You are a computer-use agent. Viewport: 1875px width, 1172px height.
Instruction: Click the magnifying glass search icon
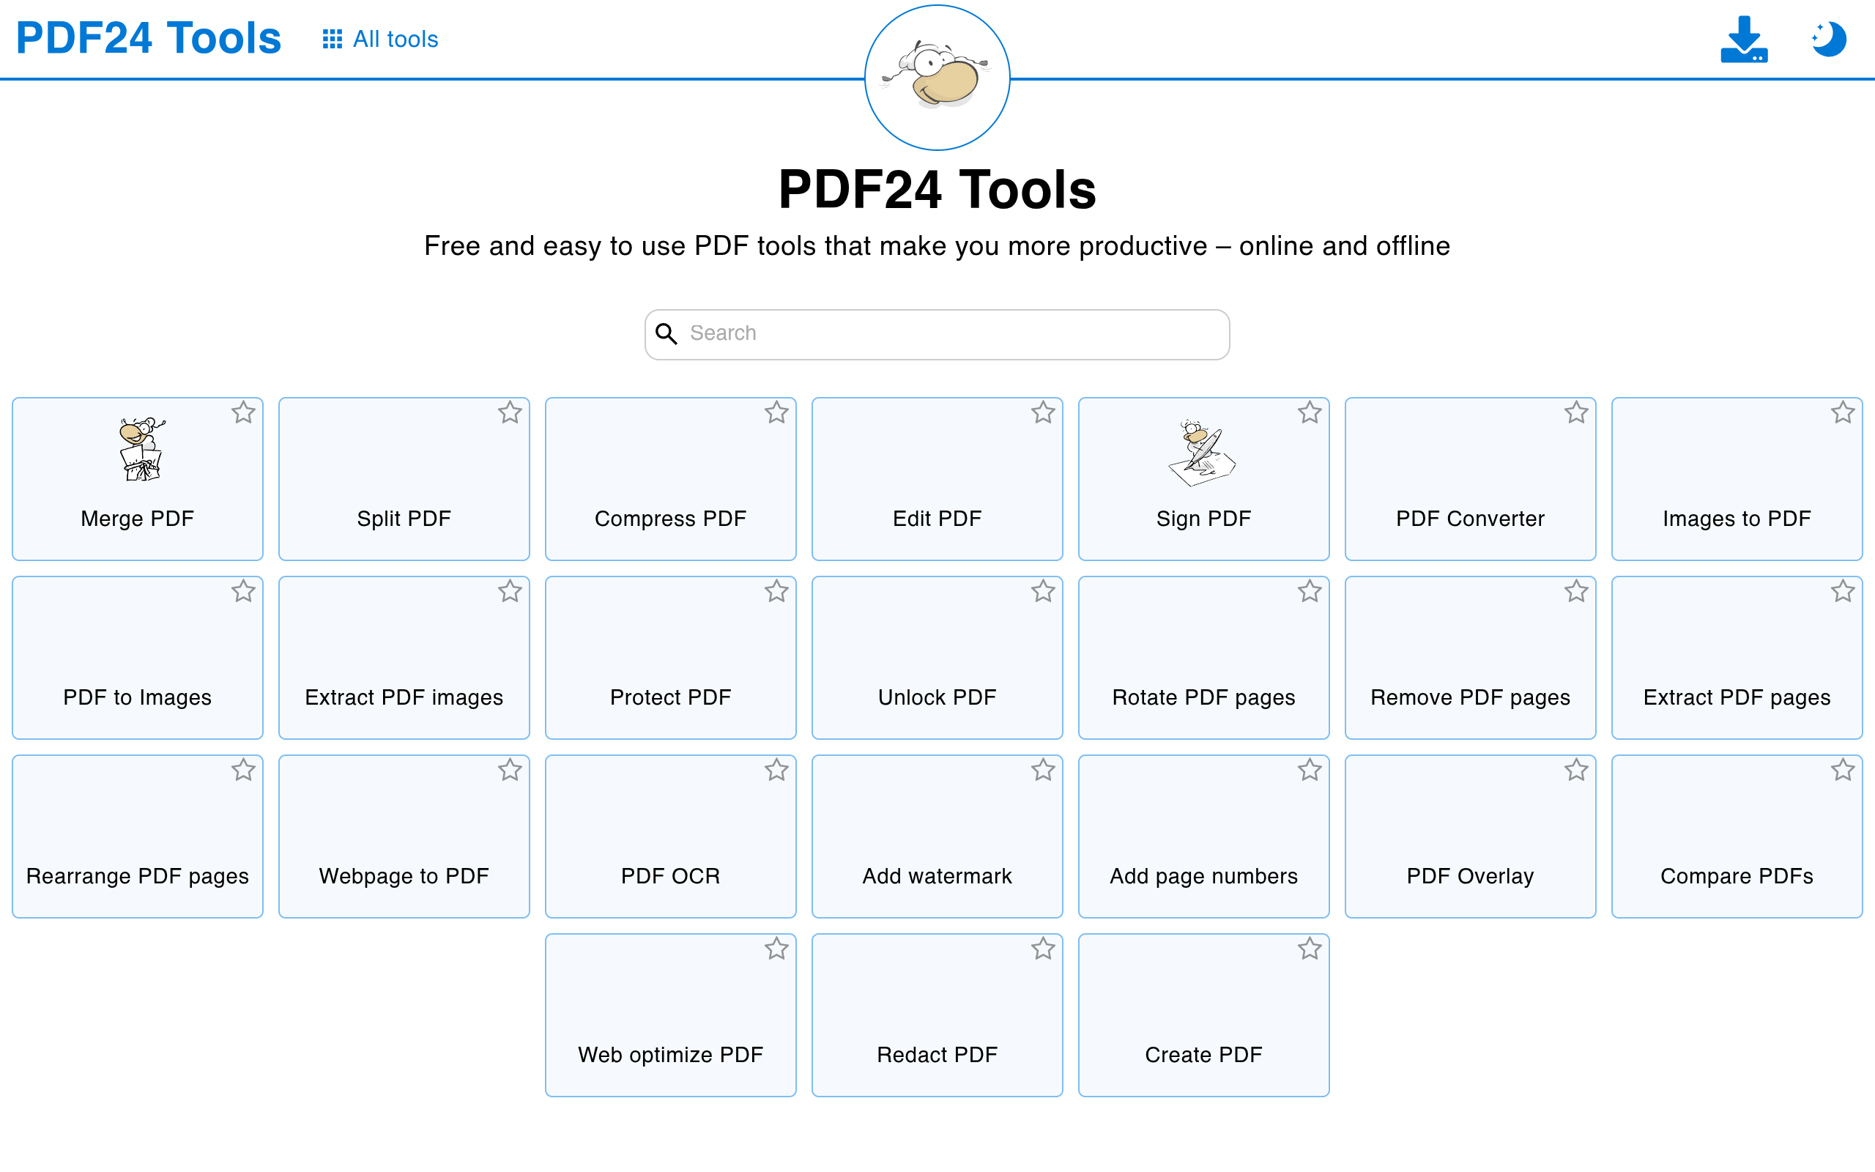(x=667, y=333)
